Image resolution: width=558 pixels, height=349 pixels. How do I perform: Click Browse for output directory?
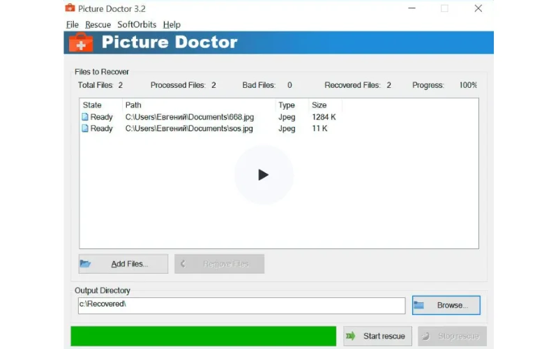pos(446,305)
